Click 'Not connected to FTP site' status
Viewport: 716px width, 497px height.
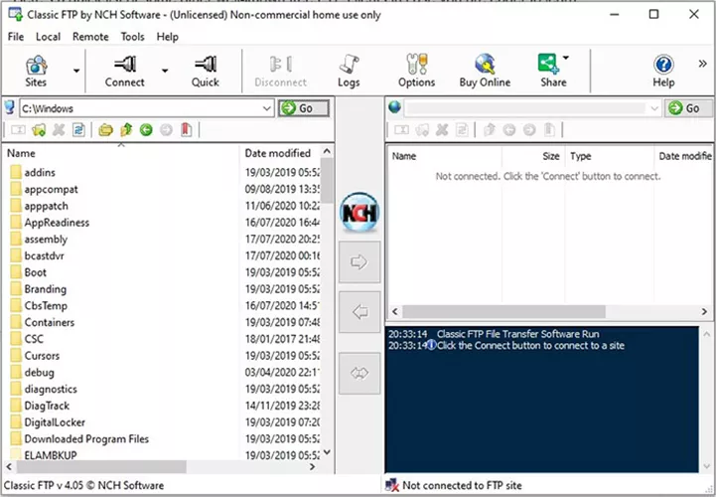462,486
